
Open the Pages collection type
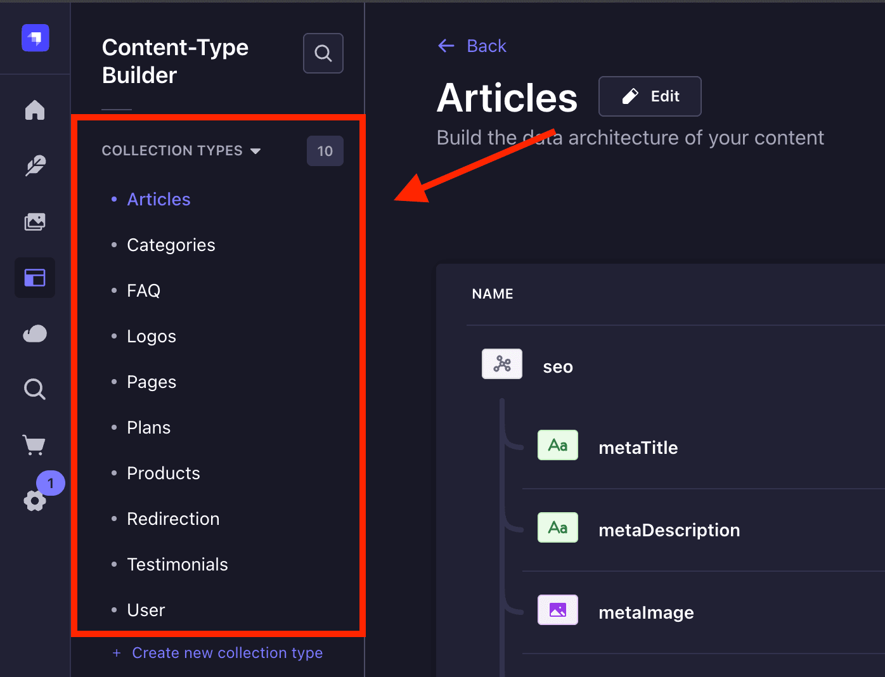coord(152,382)
